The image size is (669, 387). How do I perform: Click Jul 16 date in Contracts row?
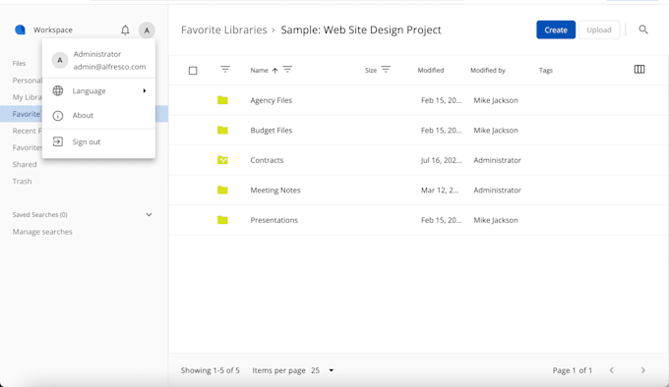click(x=441, y=160)
